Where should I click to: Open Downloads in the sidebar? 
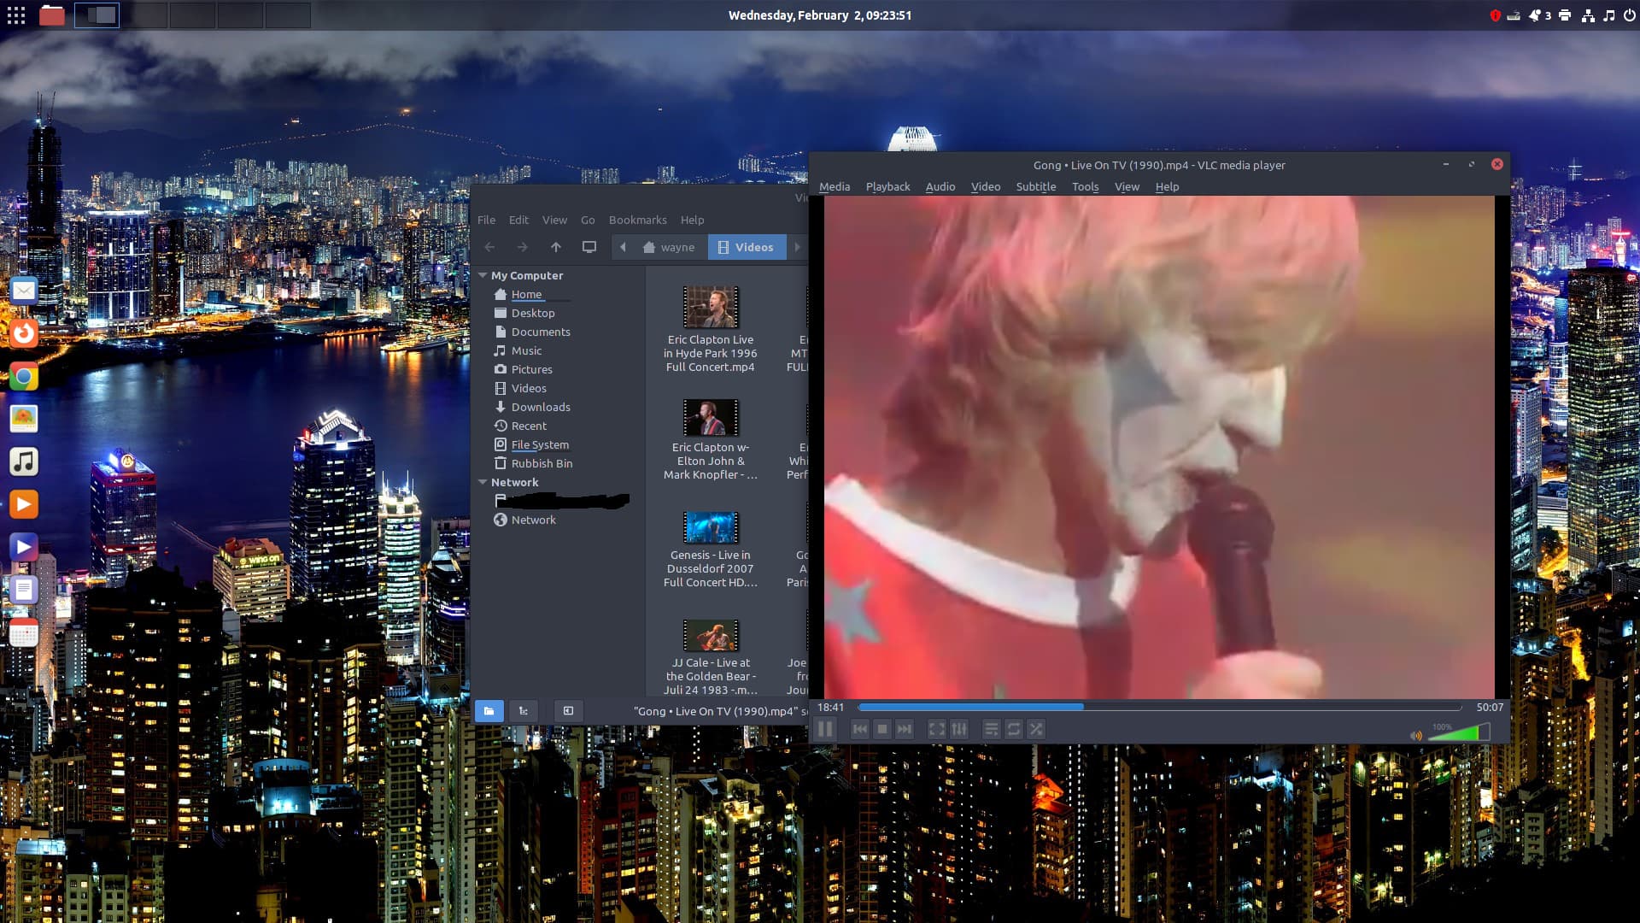(540, 407)
